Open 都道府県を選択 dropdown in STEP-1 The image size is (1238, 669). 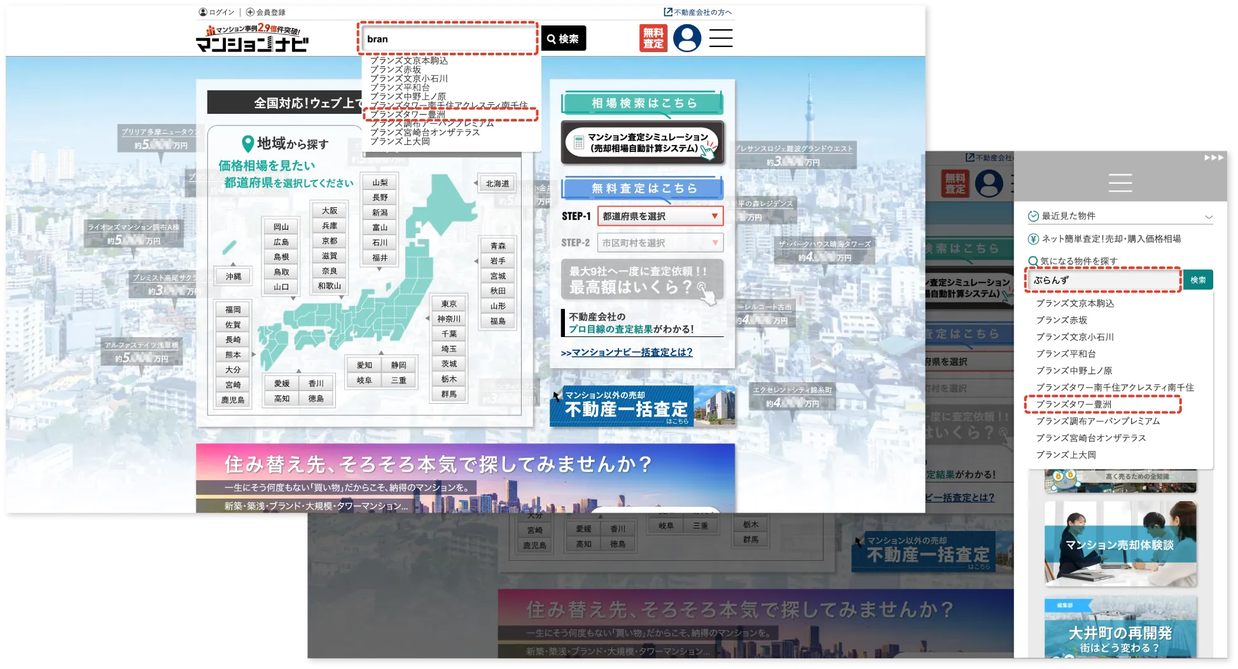660,216
